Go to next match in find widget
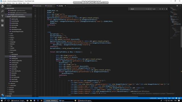The height and width of the screenshot is (102, 182). 162,9
